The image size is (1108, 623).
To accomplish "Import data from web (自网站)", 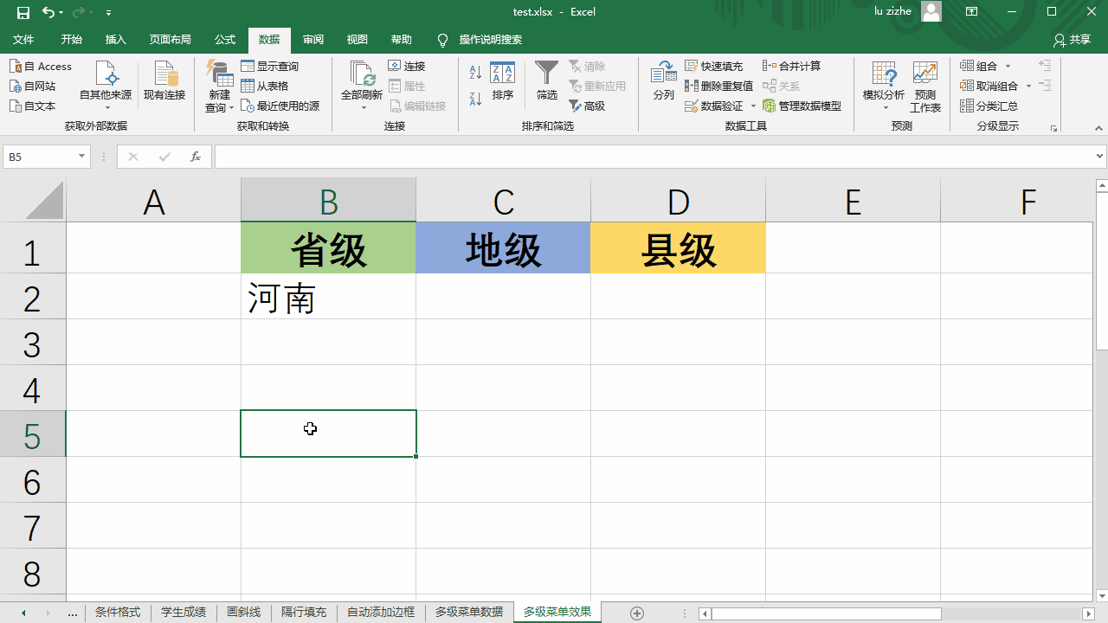I will (33, 86).
